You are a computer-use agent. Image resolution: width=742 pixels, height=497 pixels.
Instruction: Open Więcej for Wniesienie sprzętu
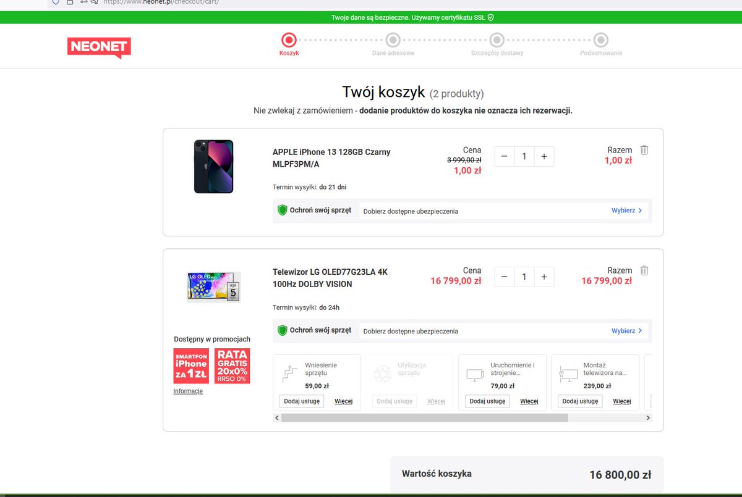coord(343,401)
